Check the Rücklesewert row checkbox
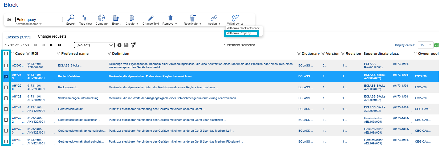The image size is (439, 146). click(x=6, y=87)
